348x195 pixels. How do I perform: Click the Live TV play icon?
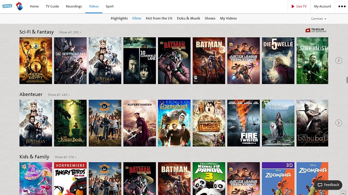[x=293, y=6]
